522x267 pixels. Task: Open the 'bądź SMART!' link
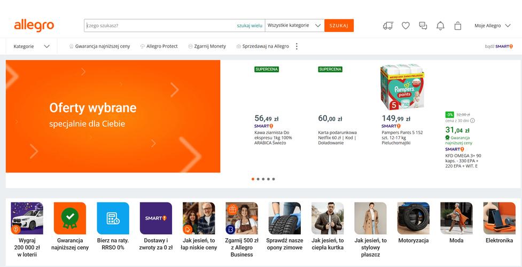point(498,46)
